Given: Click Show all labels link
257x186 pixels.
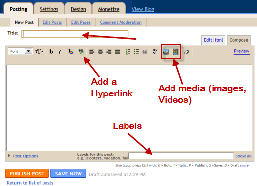Looking at the screenshot, I should [243, 156].
